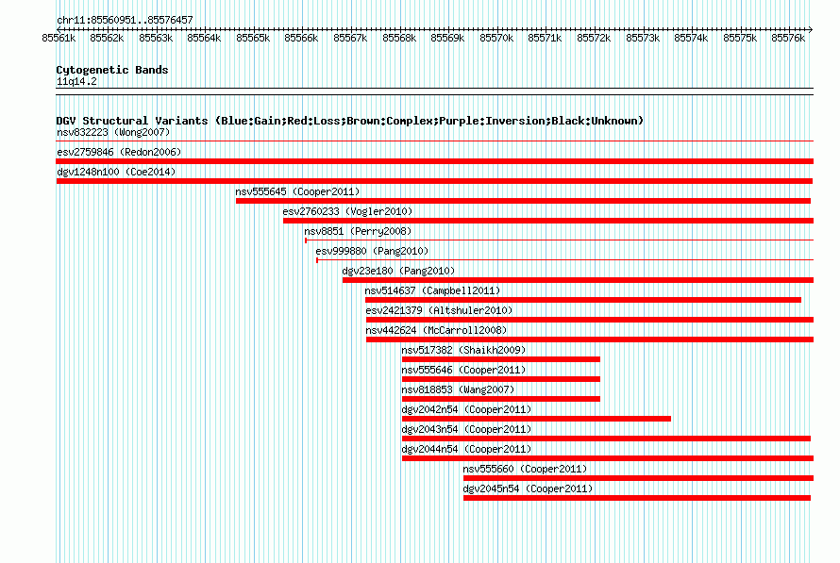Open the dgv1248n100 (Coe2014) variant label
Screen dimensions: 840x563
[x=116, y=172]
